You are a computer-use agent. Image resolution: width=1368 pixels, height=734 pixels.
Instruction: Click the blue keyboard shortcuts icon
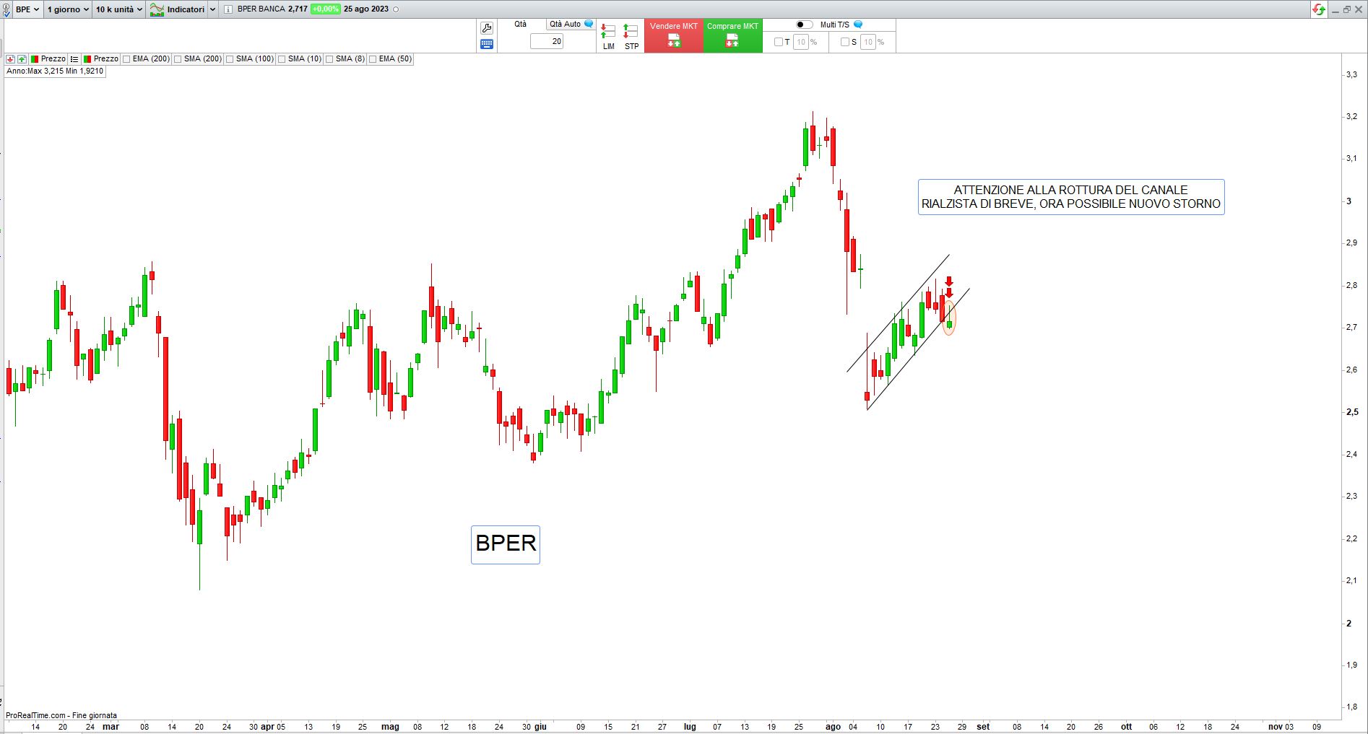486,44
